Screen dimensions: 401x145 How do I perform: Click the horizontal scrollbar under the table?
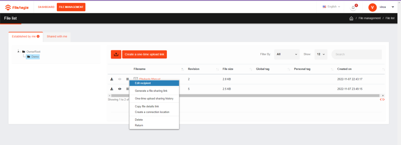coord(246,95)
